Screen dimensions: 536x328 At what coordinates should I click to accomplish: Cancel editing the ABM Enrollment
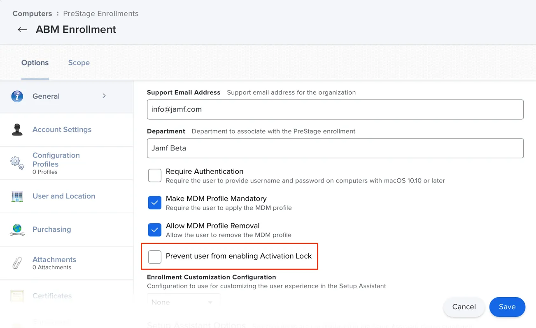pos(464,307)
